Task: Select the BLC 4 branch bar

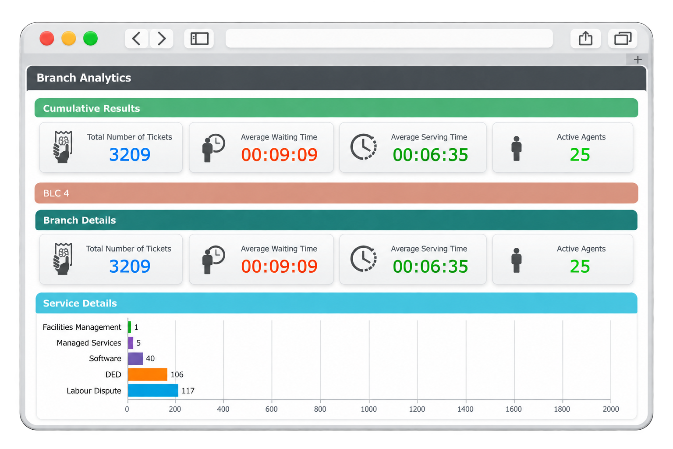Action: point(336,193)
